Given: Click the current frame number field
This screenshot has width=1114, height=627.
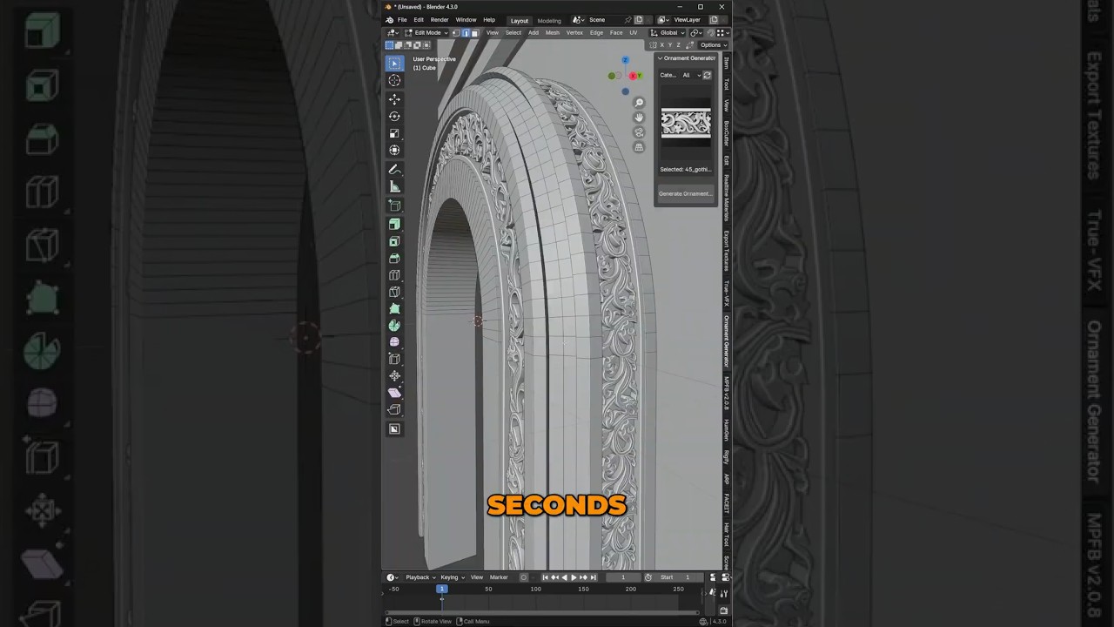Looking at the screenshot, I should coord(622,577).
